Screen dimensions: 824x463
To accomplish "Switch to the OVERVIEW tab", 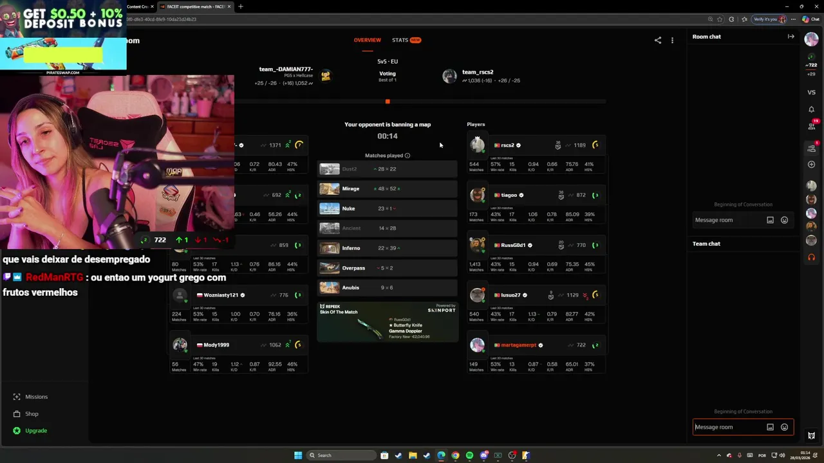I will (367, 40).
